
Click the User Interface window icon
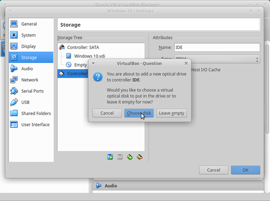click(14, 124)
